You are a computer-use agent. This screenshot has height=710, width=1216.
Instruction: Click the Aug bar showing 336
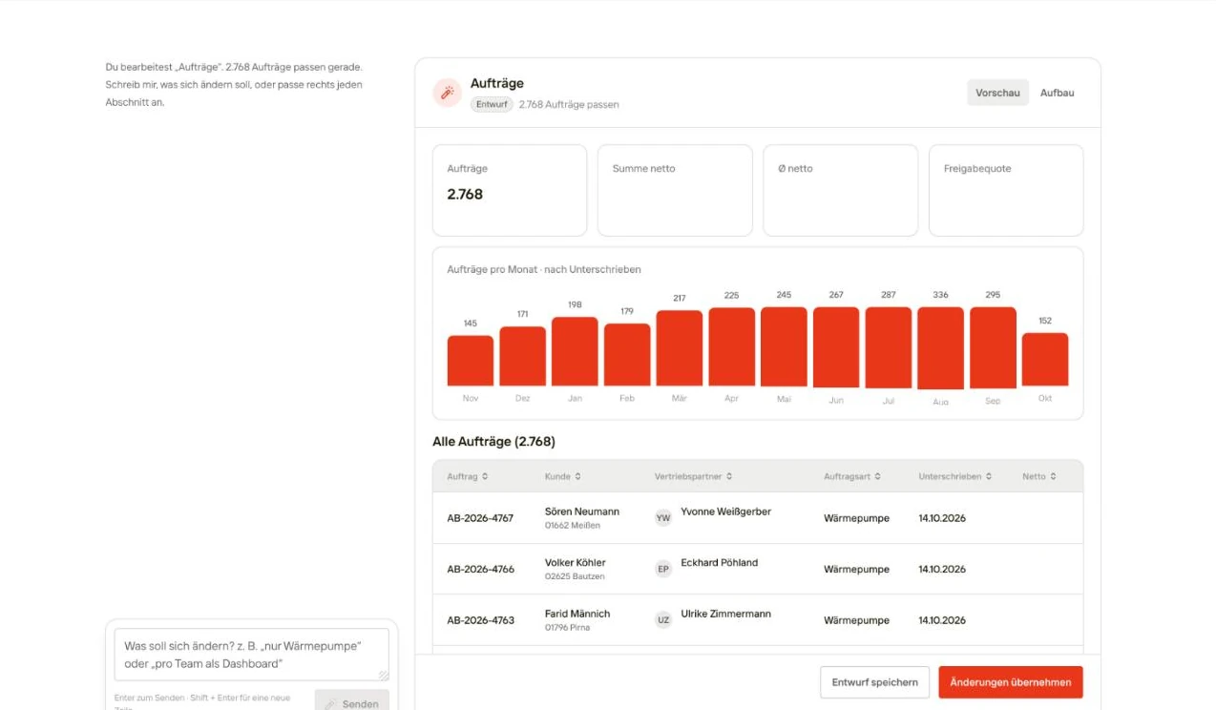tap(941, 348)
